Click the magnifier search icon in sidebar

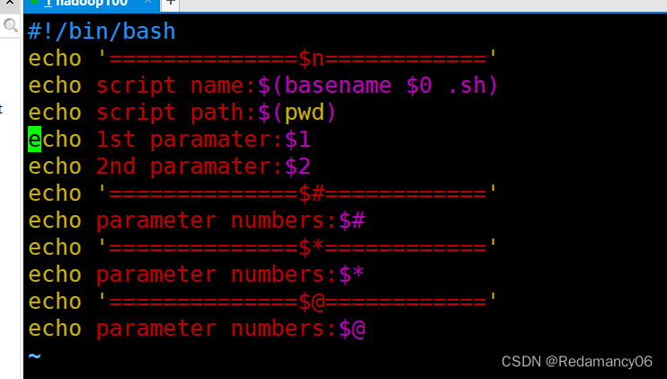(10, 25)
